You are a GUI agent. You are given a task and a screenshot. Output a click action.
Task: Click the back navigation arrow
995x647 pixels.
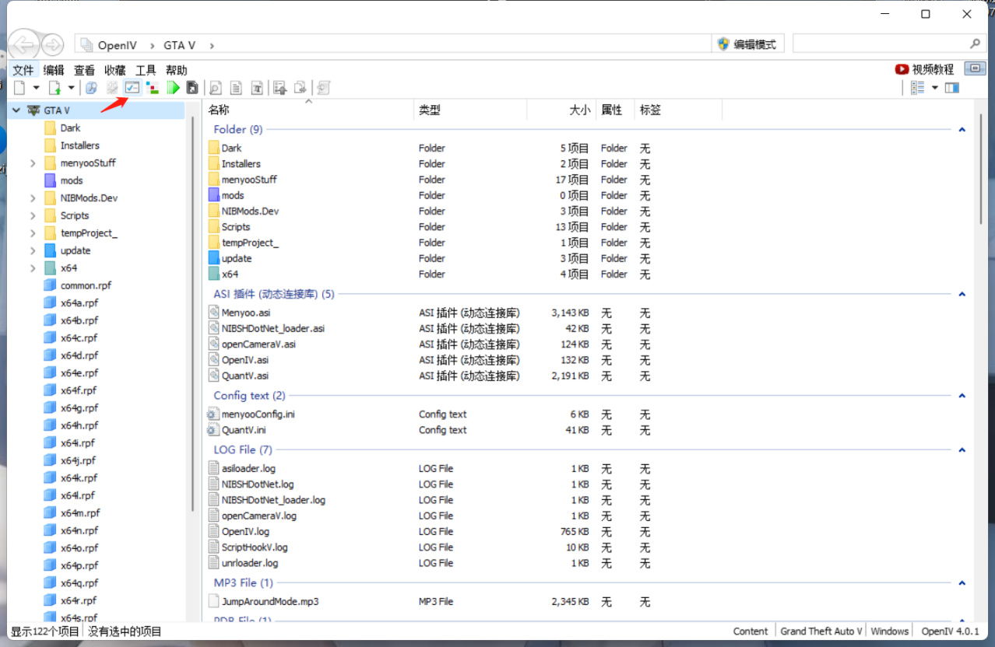[23, 45]
